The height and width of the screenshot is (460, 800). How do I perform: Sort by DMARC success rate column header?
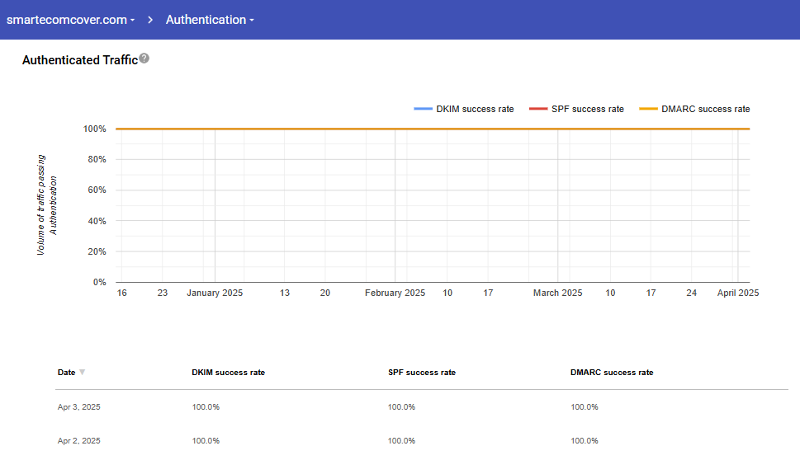click(x=611, y=373)
